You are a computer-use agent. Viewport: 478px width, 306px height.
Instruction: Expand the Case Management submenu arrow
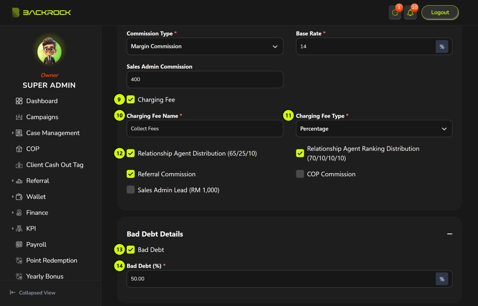(x=13, y=133)
